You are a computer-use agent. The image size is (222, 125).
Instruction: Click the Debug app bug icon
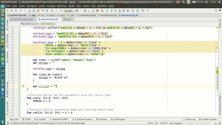(x=85, y=11)
